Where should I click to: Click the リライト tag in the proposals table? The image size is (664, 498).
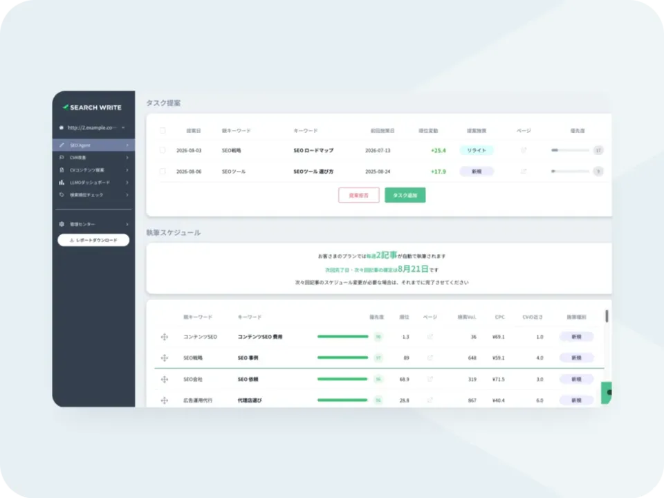(477, 150)
